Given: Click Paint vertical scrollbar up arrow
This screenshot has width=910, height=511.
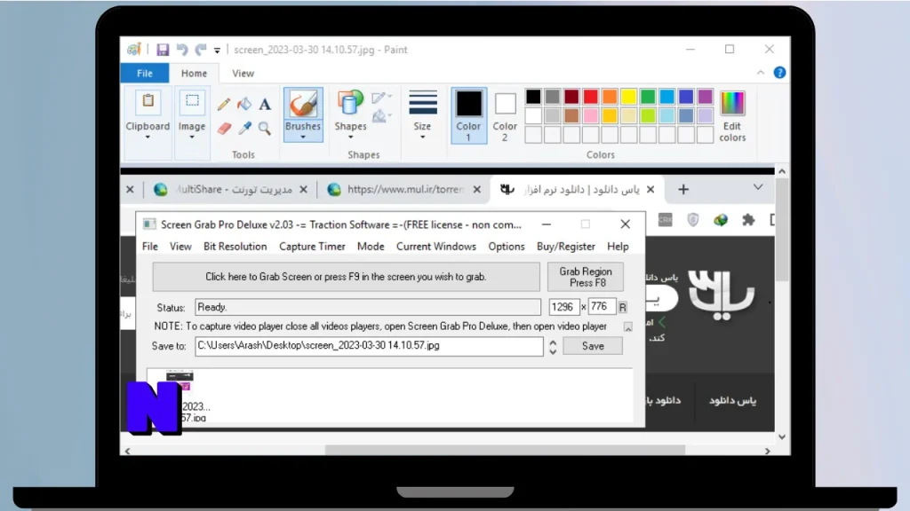Looking at the screenshot, I should [x=782, y=171].
